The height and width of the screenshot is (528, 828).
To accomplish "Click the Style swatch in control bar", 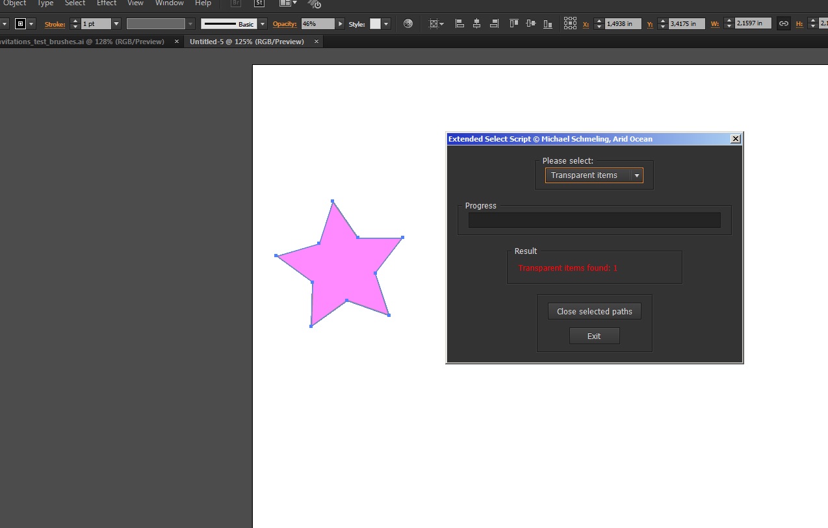I will pos(375,24).
